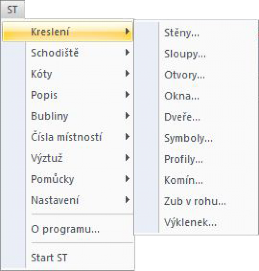
Task: Select Stěny... in the submenu
Action: (182, 33)
